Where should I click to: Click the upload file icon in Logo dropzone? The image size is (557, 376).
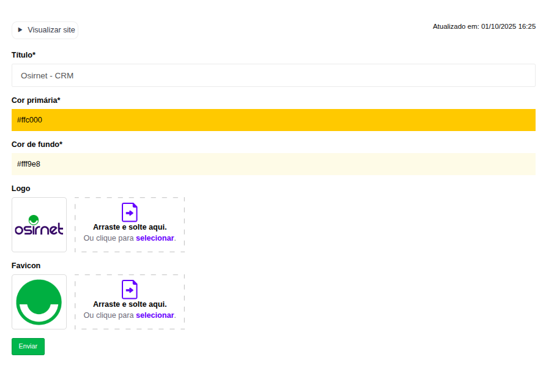[130, 212]
